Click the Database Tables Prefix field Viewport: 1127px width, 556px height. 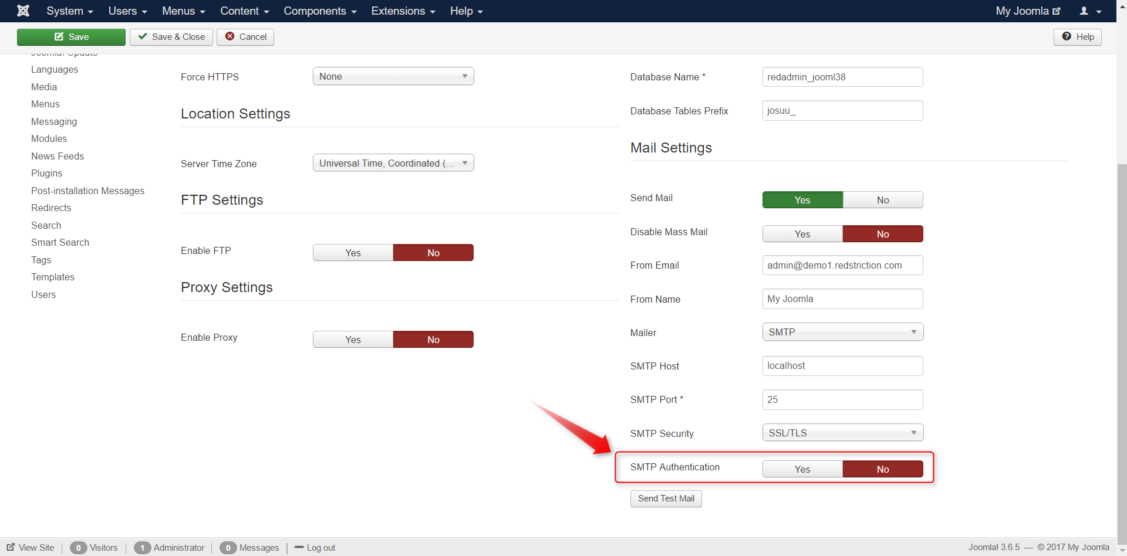(843, 110)
